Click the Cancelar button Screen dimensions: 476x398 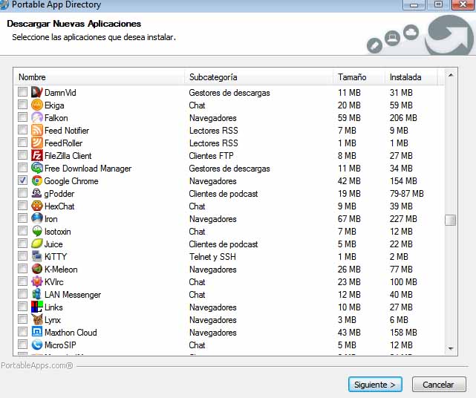[x=439, y=385]
